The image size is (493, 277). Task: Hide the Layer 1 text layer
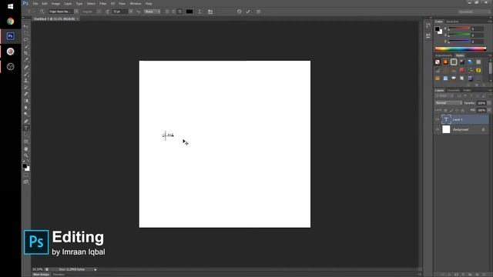tap(438, 119)
